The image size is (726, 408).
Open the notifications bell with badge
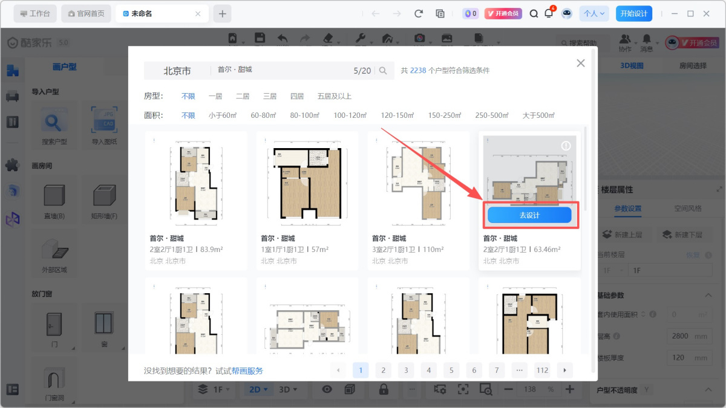point(549,13)
